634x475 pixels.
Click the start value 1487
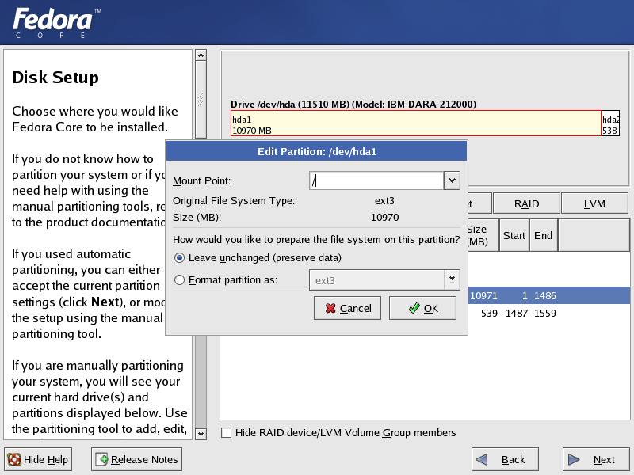(517, 313)
